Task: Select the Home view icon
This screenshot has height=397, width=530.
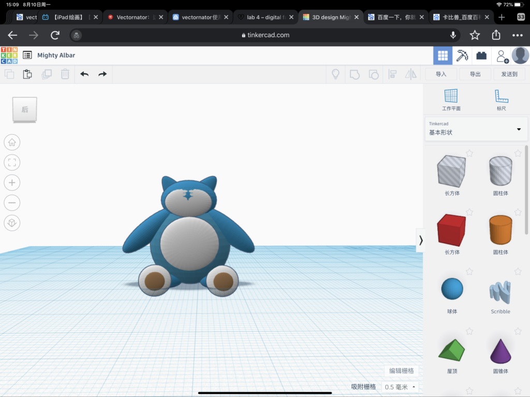Action: (12, 142)
